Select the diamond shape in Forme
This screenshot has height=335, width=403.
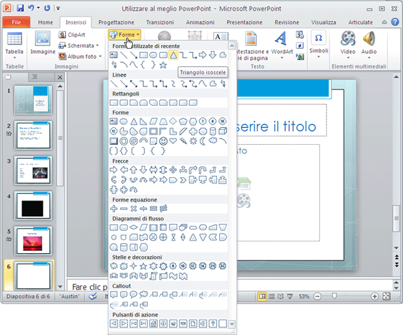pyautogui.click(x=173, y=121)
